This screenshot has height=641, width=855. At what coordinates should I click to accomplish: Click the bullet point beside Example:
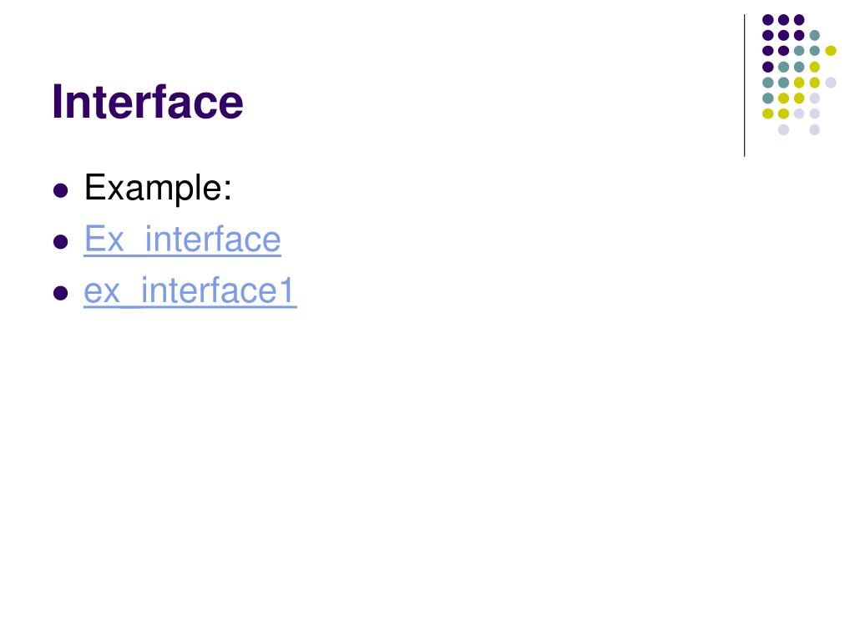coord(60,190)
